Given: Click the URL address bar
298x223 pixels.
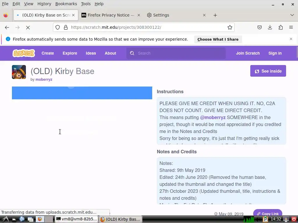Looking at the screenshot, I should (x=144, y=27).
